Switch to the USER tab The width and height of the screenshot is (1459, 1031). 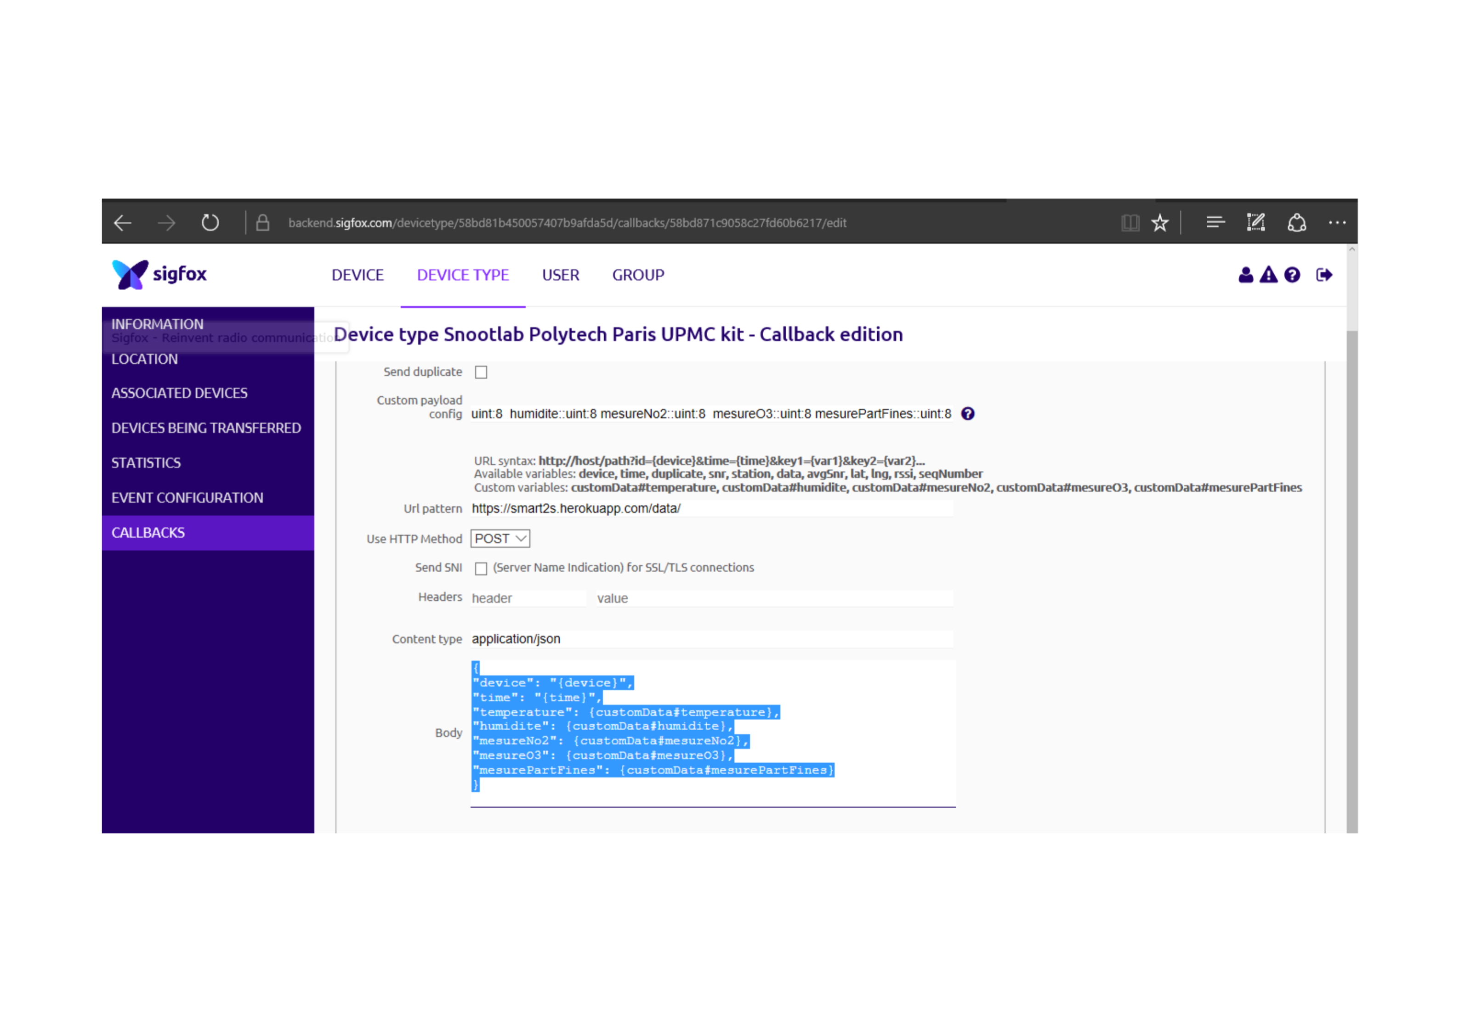pos(561,276)
